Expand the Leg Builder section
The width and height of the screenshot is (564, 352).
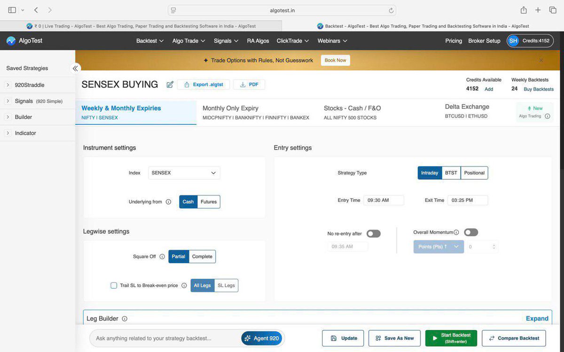[537, 319]
